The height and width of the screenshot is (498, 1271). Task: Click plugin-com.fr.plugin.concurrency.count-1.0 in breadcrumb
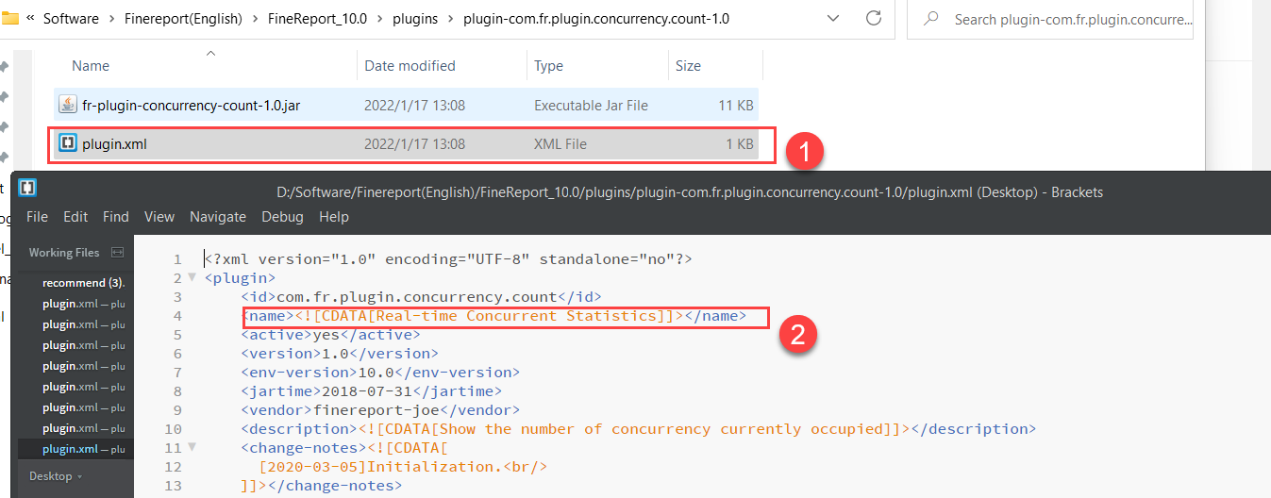tap(596, 19)
